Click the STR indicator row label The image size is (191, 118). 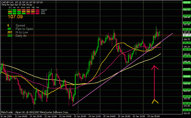(x=43, y=12)
